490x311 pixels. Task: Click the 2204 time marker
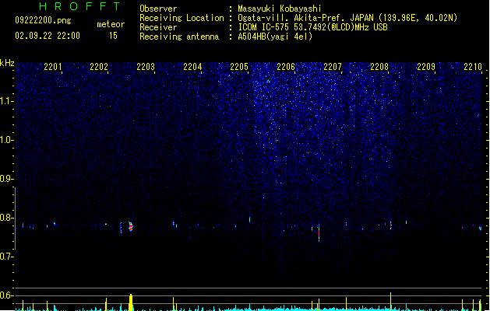click(192, 66)
